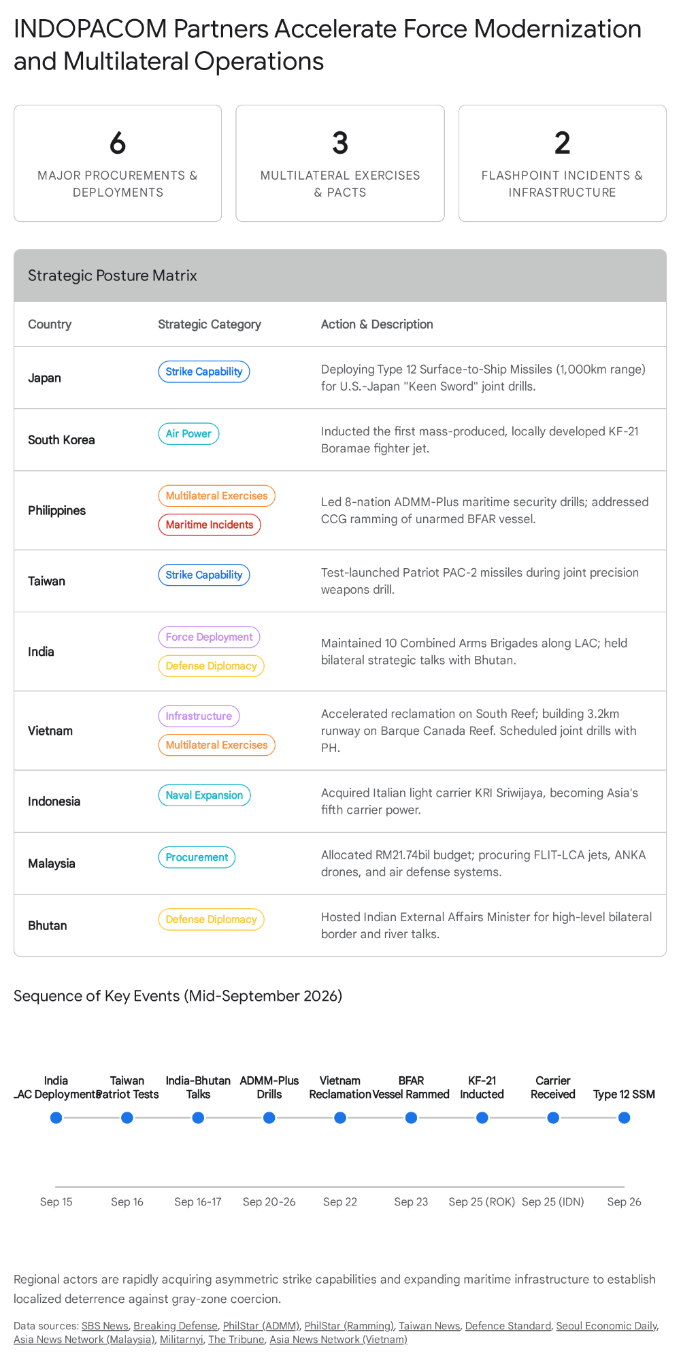Open the Taiwan News source link

pyautogui.click(x=429, y=1325)
